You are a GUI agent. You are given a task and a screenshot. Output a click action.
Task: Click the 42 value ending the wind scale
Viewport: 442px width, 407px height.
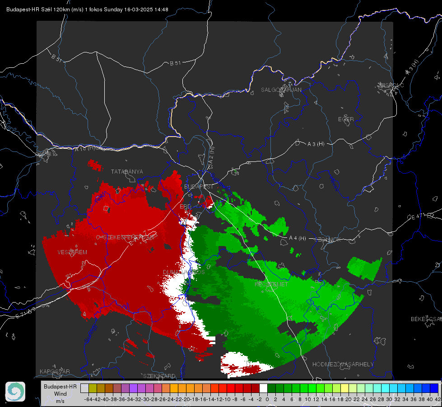click(438, 399)
